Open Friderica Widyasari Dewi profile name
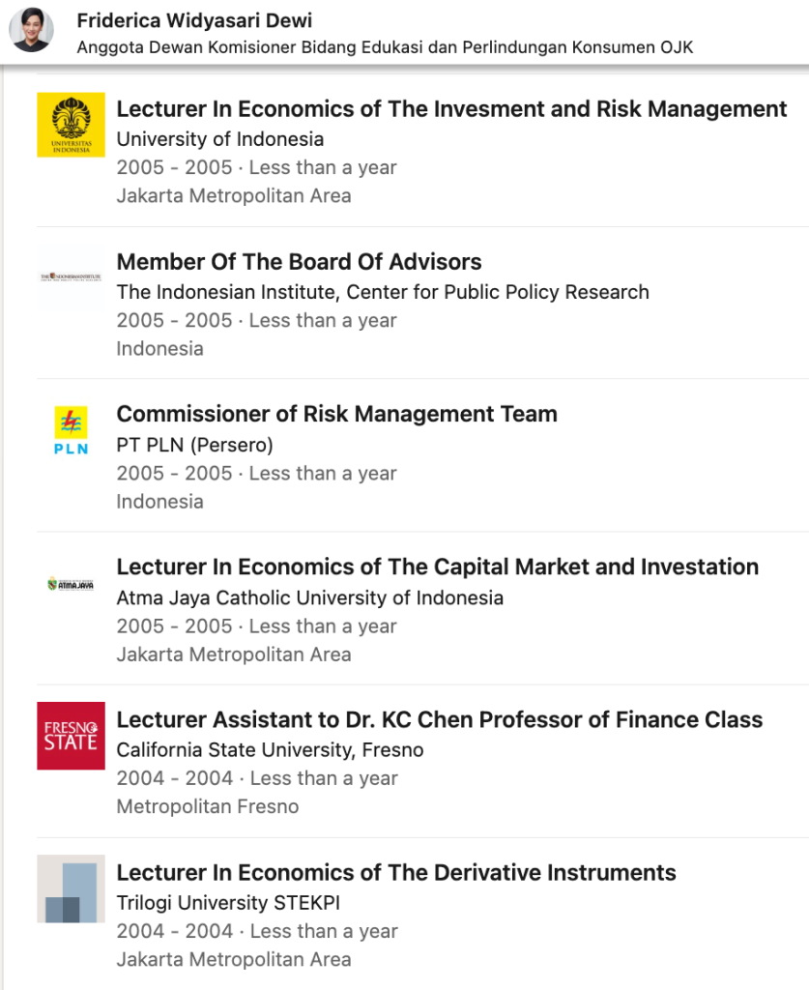 pos(194,20)
